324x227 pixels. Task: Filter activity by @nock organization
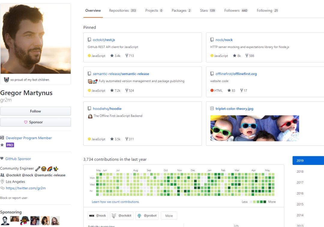pyautogui.click(x=98, y=216)
